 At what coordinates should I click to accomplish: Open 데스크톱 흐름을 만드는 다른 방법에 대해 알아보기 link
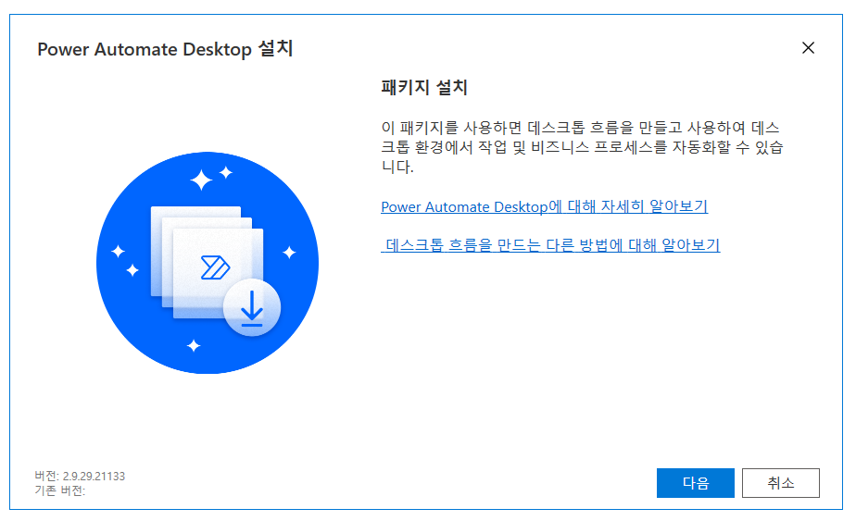[550, 245]
